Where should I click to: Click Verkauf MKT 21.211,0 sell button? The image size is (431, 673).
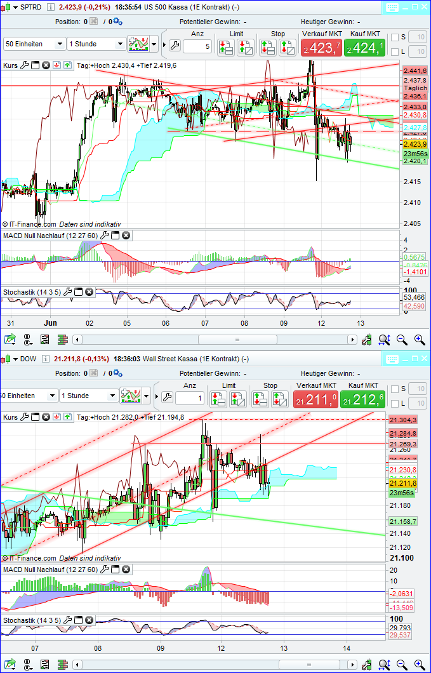click(x=315, y=399)
